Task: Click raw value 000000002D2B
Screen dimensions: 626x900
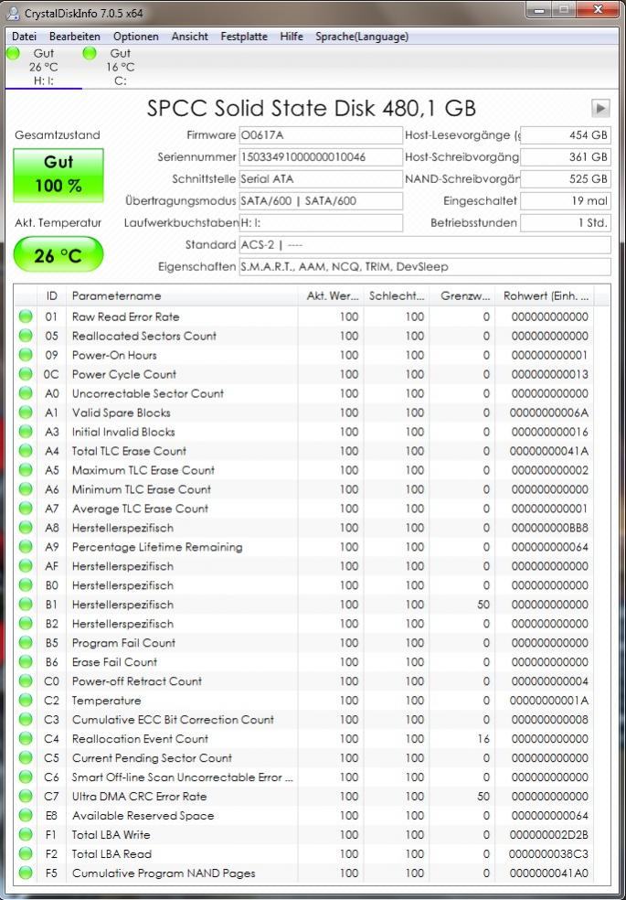Action: pyautogui.click(x=548, y=835)
